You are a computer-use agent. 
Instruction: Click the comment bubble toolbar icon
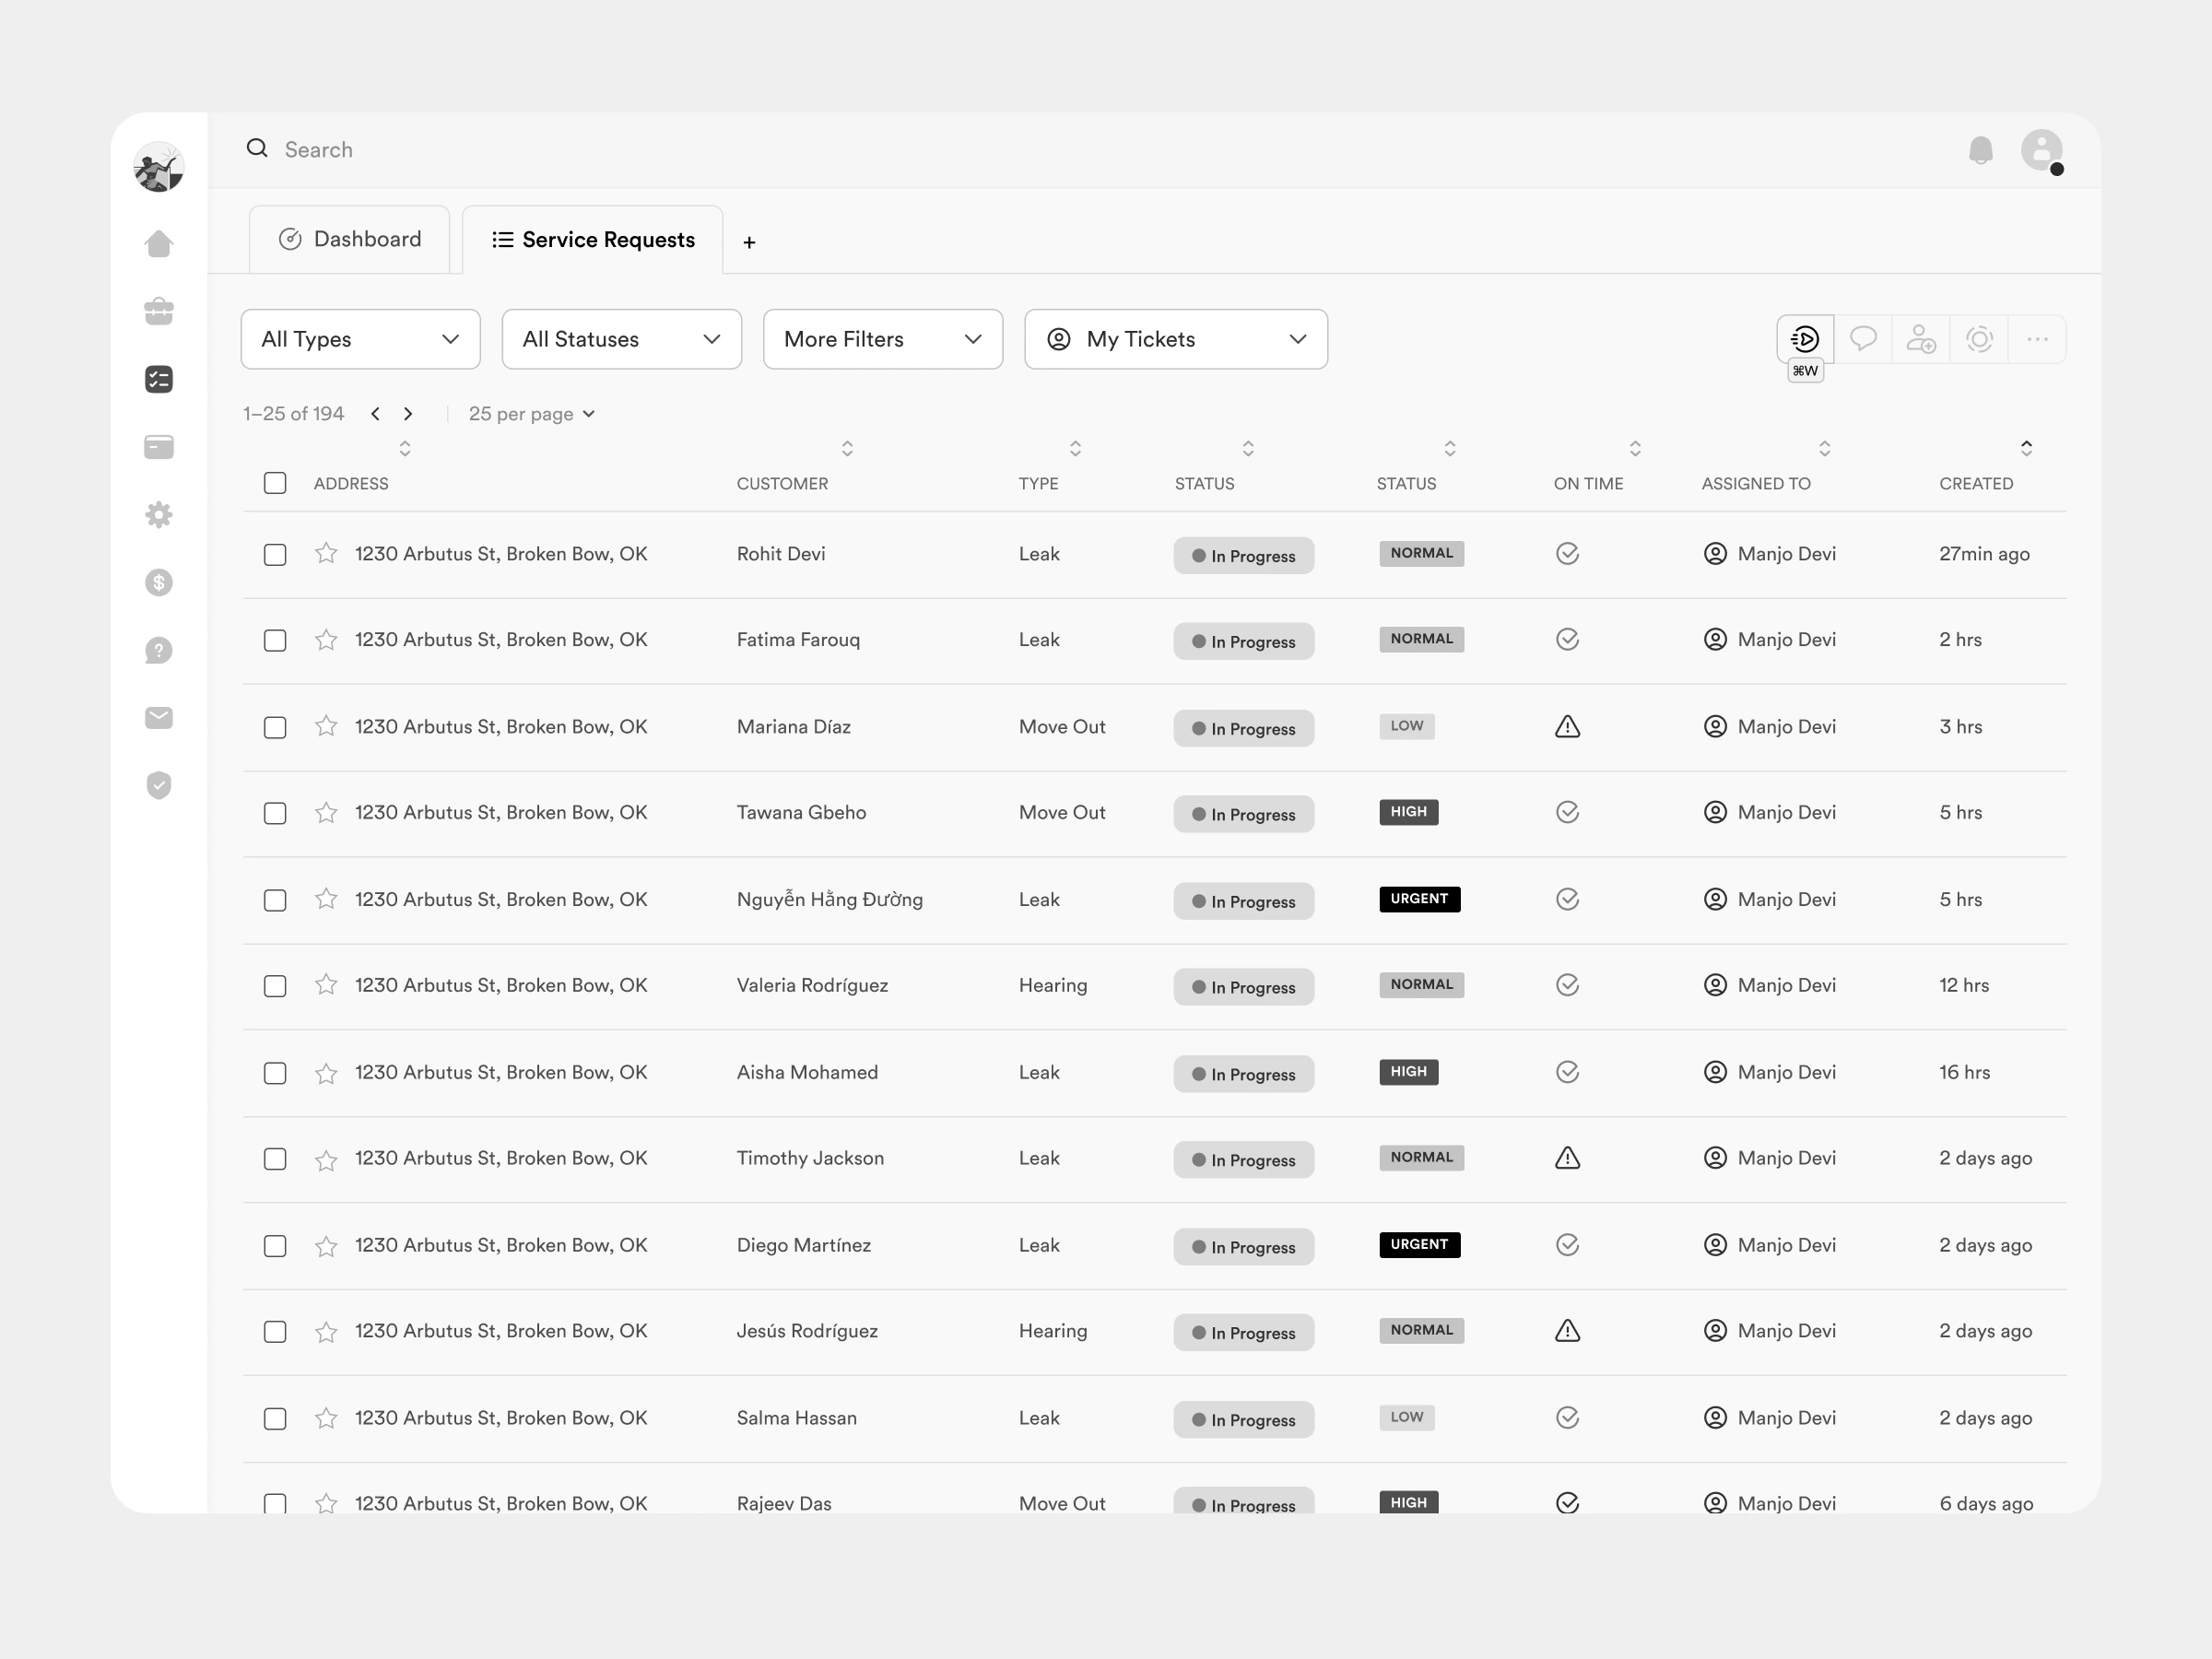pyautogui.click(x=1862, y=339)
